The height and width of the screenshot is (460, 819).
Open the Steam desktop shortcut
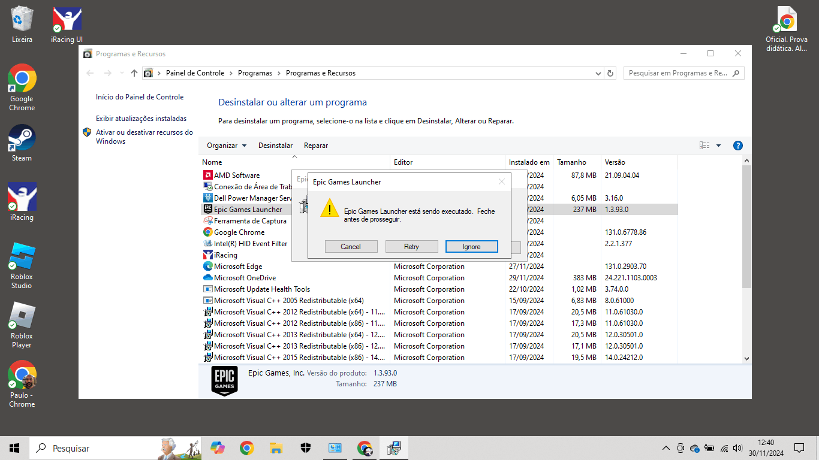pos(22,143)
